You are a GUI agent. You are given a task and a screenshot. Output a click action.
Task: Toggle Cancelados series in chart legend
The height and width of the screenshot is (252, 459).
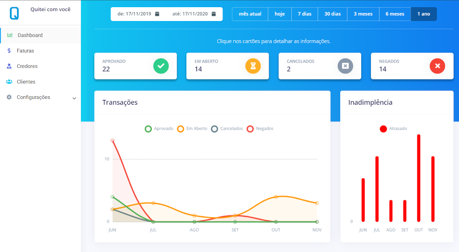click(227, 129)
